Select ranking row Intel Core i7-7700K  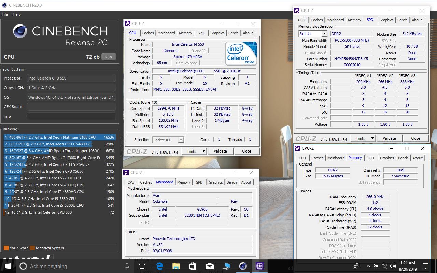point(60,178)
